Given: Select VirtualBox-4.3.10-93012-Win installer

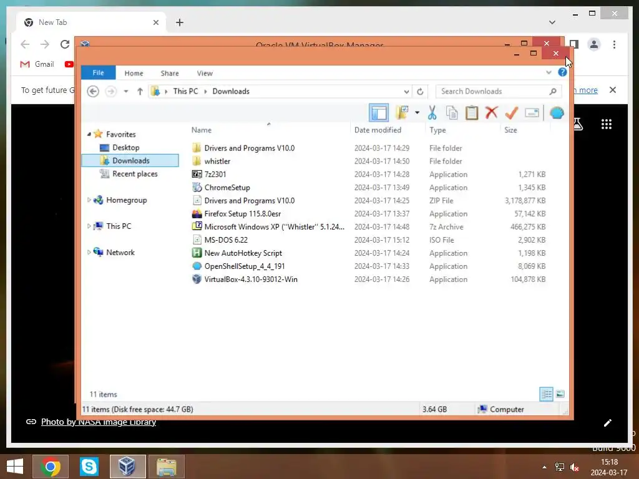Looking at the screenshot, I should [251, 279].
